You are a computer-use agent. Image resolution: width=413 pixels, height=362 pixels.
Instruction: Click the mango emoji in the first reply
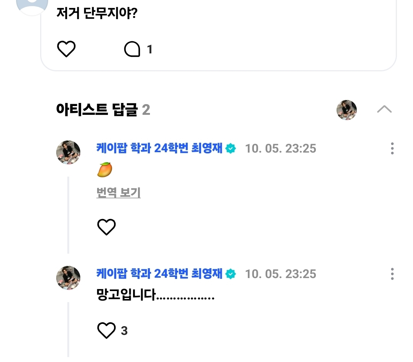coord(104,170)
